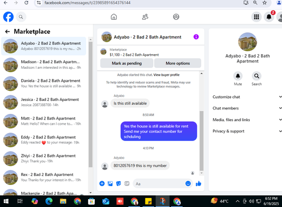
Task: Open the Groups icon in top navigation
Action: click(176, 17)
